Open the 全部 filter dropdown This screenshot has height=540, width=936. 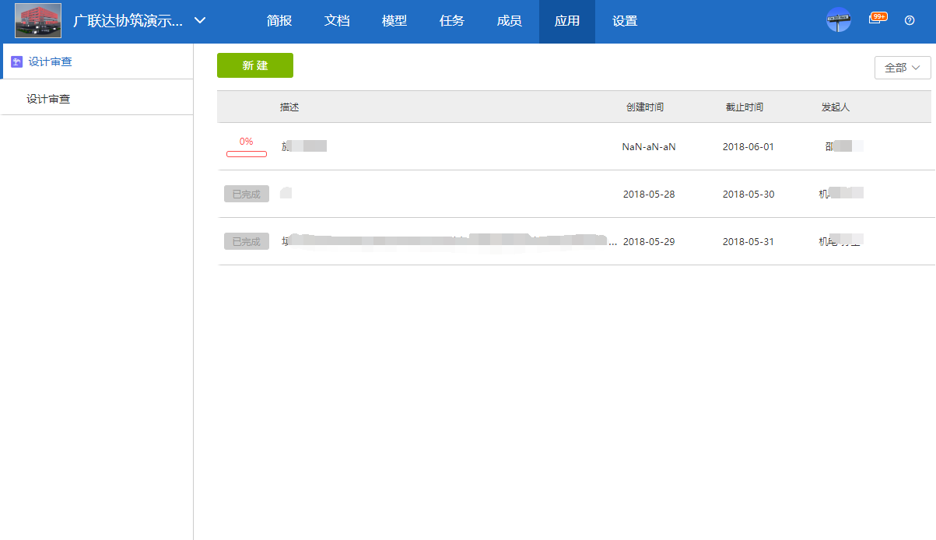point(903,68)
